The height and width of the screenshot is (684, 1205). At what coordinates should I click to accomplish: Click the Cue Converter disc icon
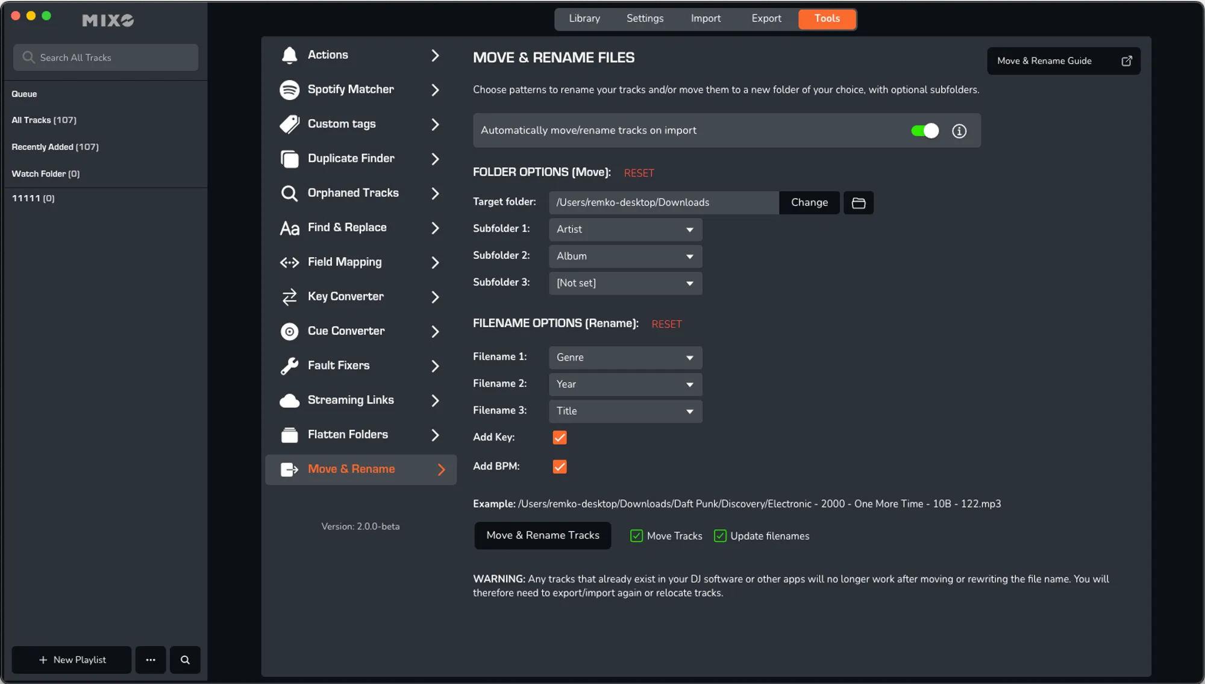pos(289,331)
